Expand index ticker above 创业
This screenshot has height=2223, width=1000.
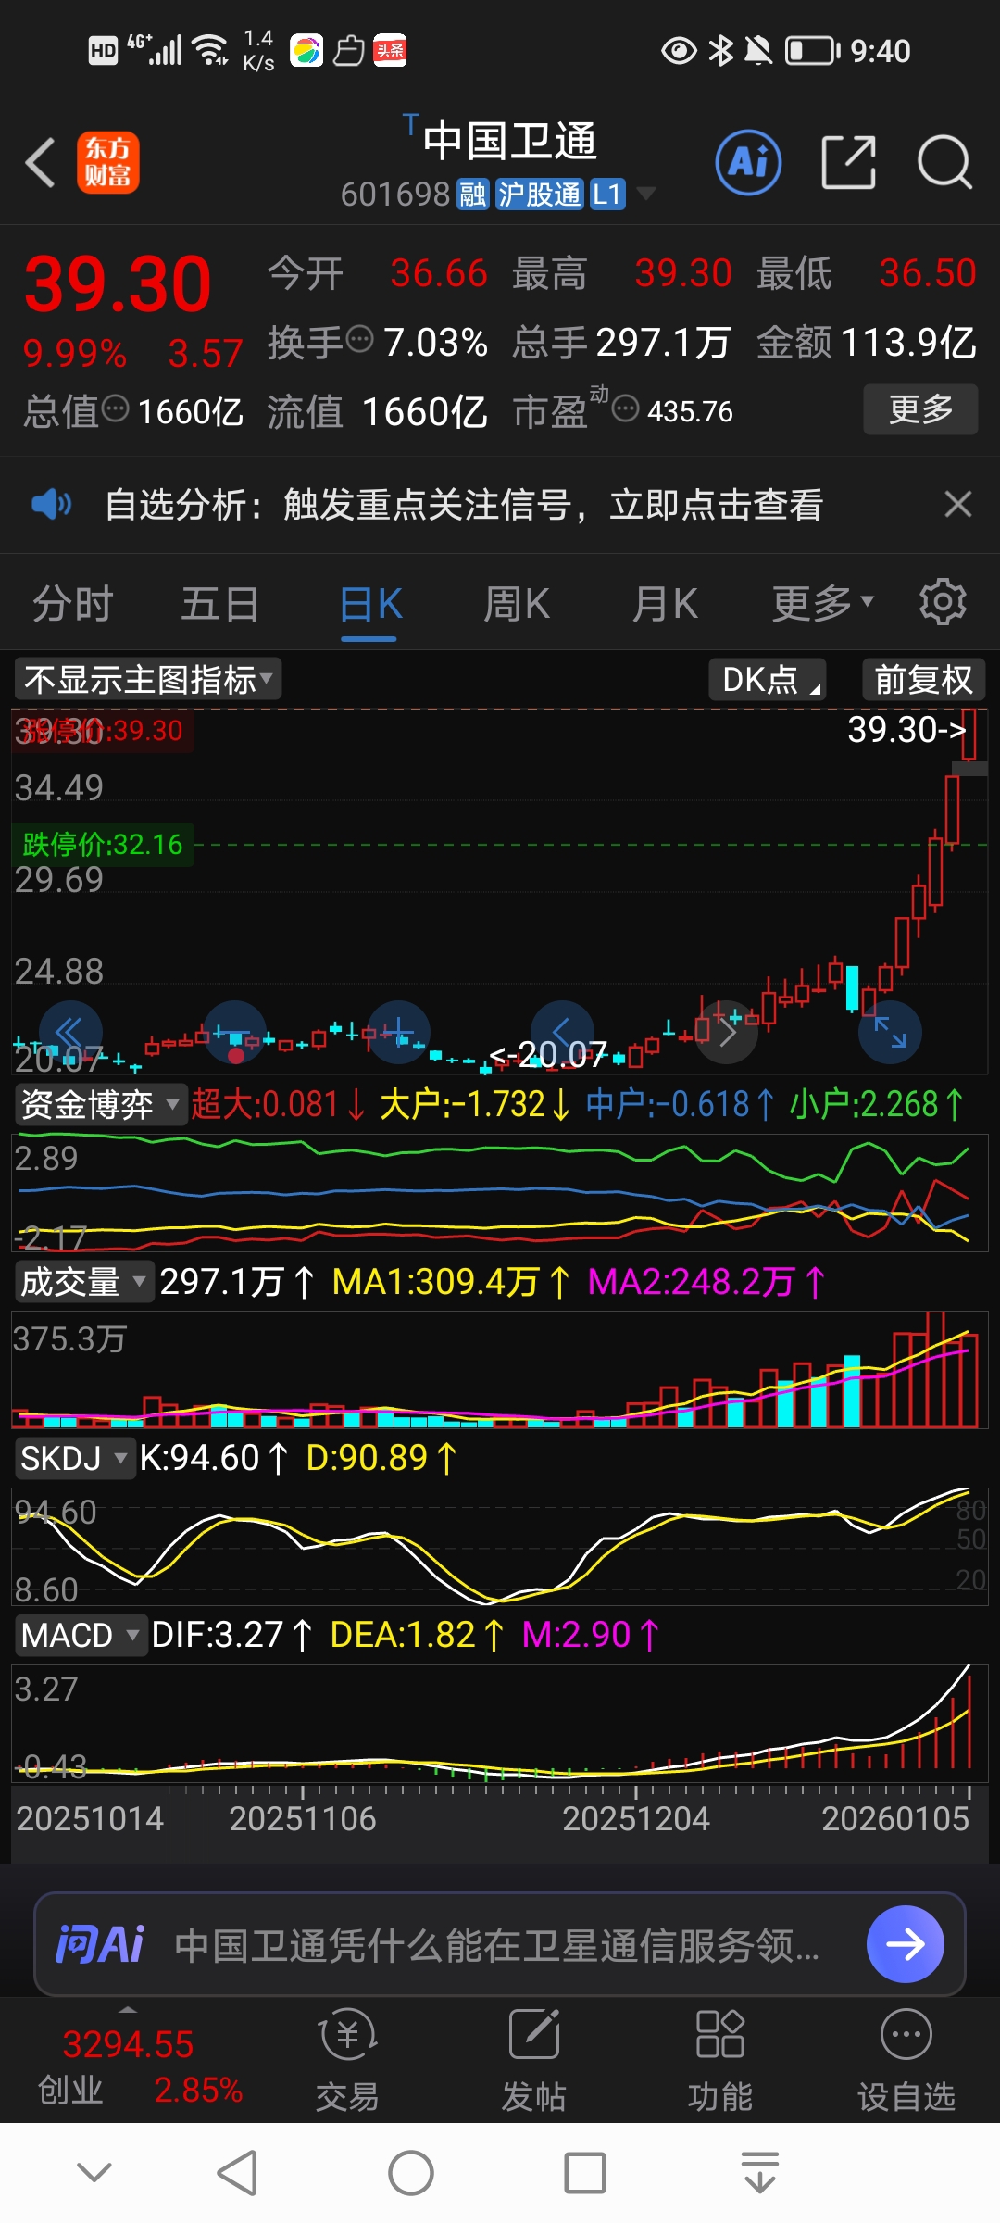click(x=128, y=2009)
